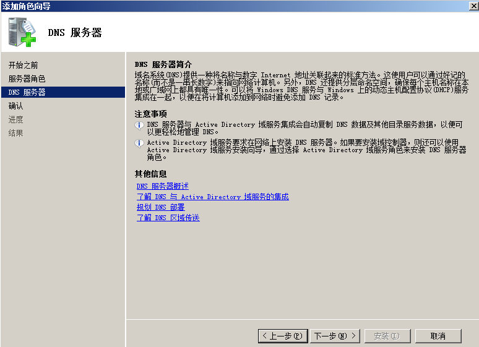This screenshot has width=479, height=347.
Task: Click the large DNS 服务器 page title
Action: (x=75, y=32)
